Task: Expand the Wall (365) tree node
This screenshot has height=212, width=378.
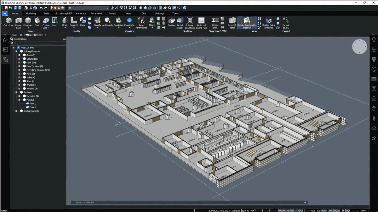Action: pos(19,85)
